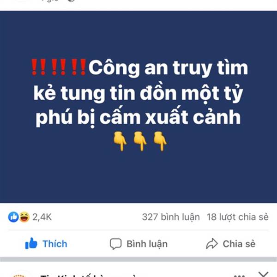This screenshot has height=277, width=277.
Task: Open the 327 bình luận comments list
Action: click(x=171, y=217)
